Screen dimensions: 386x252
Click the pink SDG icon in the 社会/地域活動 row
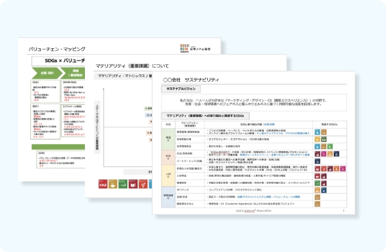pos(324,154)
